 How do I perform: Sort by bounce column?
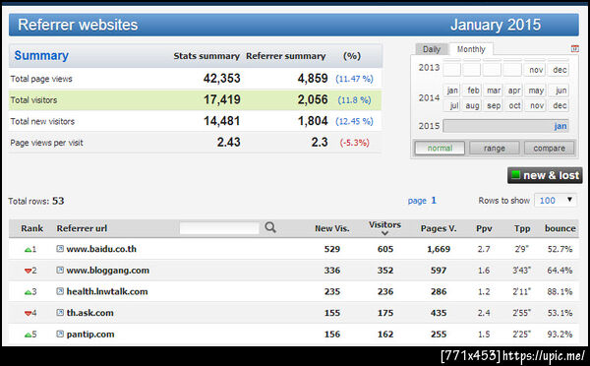click(x=560, y=228)
